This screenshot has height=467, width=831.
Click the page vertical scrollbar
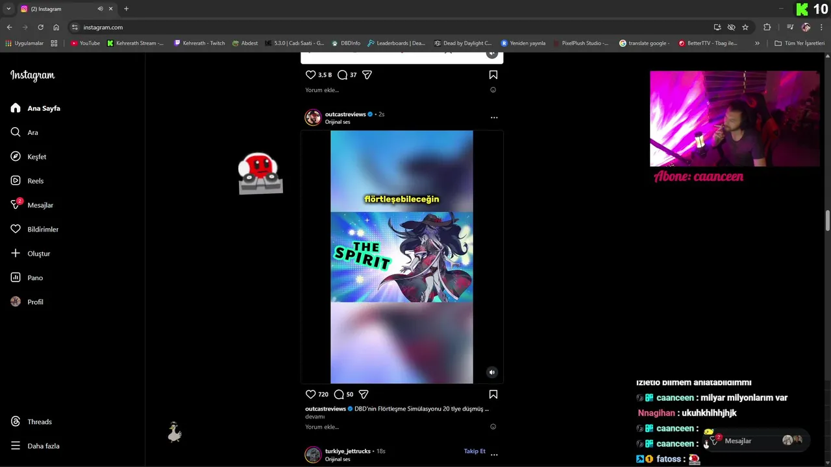[828, 220]
